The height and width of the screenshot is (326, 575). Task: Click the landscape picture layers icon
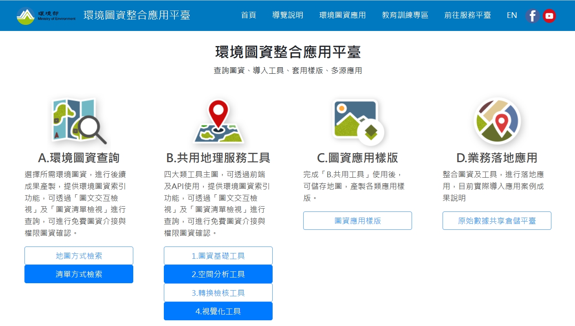tap(358, 121)
